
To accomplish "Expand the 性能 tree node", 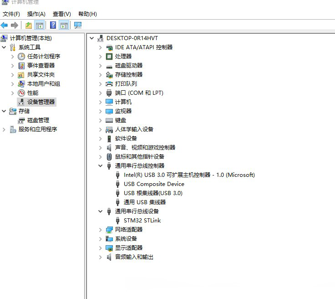I will [x=12, y=93].
